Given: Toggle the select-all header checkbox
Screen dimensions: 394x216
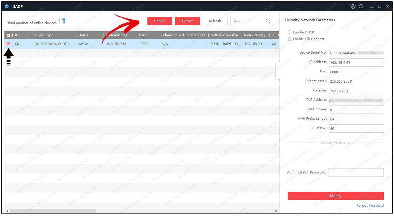Looking at the screenshot, I should [8, 35].
